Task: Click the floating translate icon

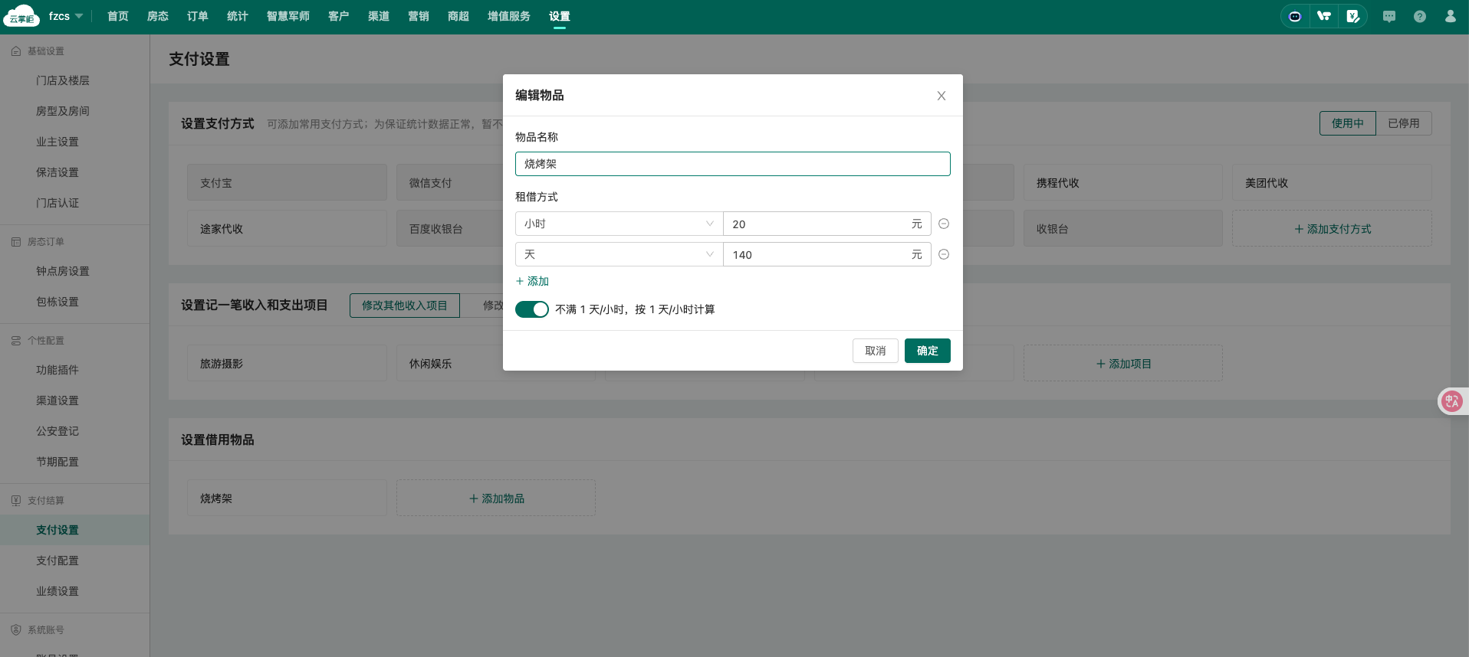Action: (1451, 401)
